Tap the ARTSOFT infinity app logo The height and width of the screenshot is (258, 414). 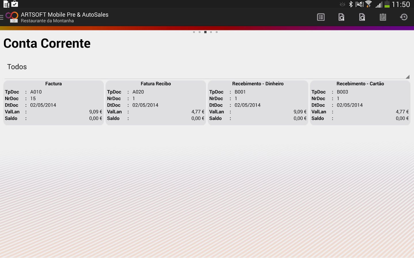click(12, 17)
